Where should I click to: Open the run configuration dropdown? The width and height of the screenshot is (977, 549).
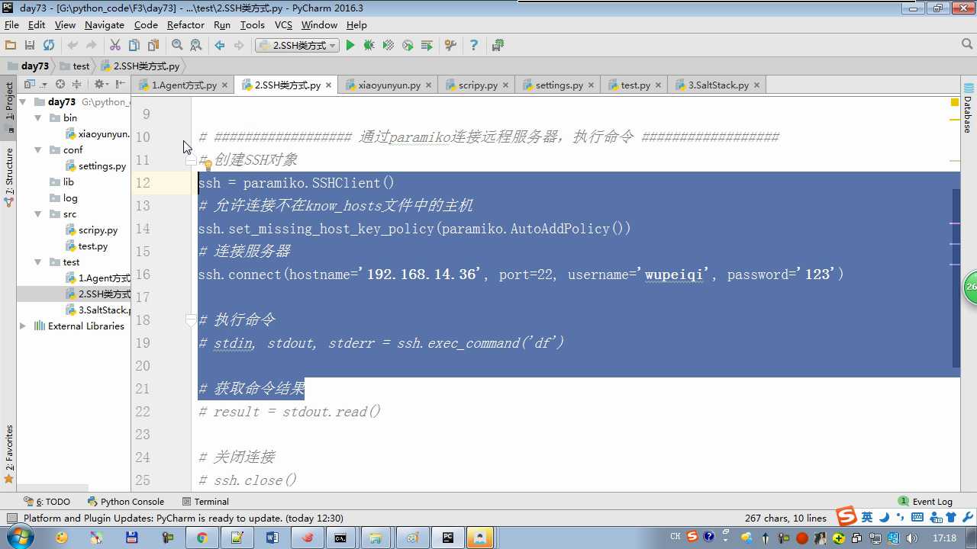click(x=297, y=46)
